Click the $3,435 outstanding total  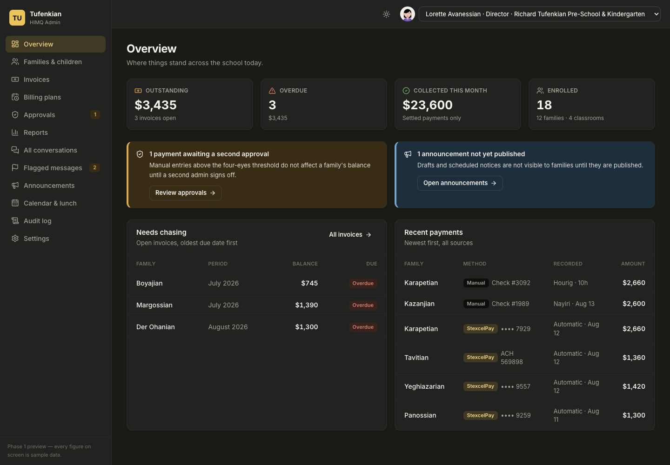pyautogui.click(x=155, y=105)
